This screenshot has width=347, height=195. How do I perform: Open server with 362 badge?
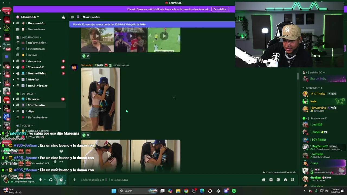[7, 46]
